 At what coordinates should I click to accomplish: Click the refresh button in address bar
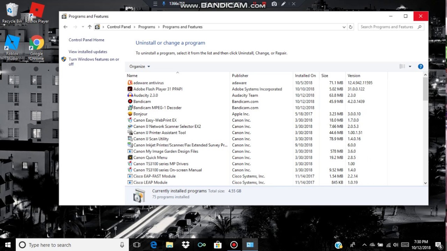[x=351, y=27]
